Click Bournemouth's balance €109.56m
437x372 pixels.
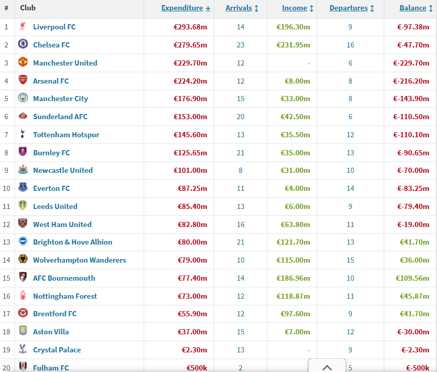click(413, 278)
